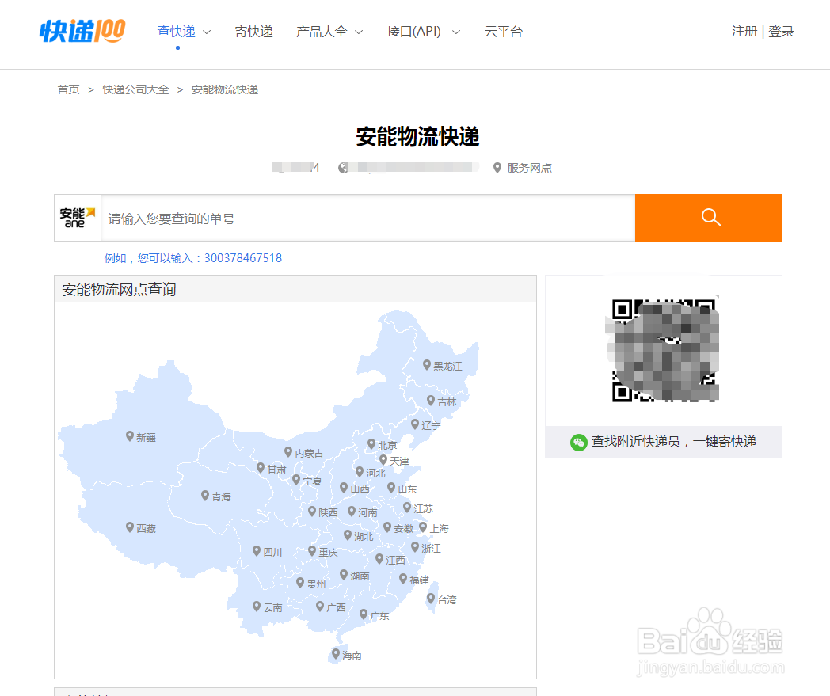The height and width of the screenshot is (696, 830).
Task: Focus the tracking number input field
Action: (368, 218)
